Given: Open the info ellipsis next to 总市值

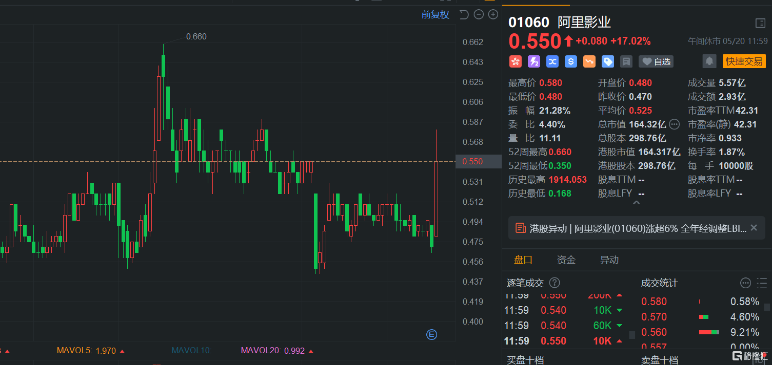Looking at the screenshot, I should [675, 124].
